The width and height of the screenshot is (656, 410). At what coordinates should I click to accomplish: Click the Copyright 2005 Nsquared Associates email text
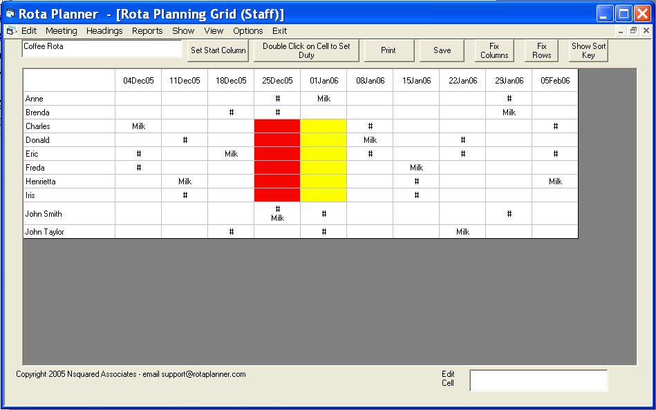pos(131,375)
